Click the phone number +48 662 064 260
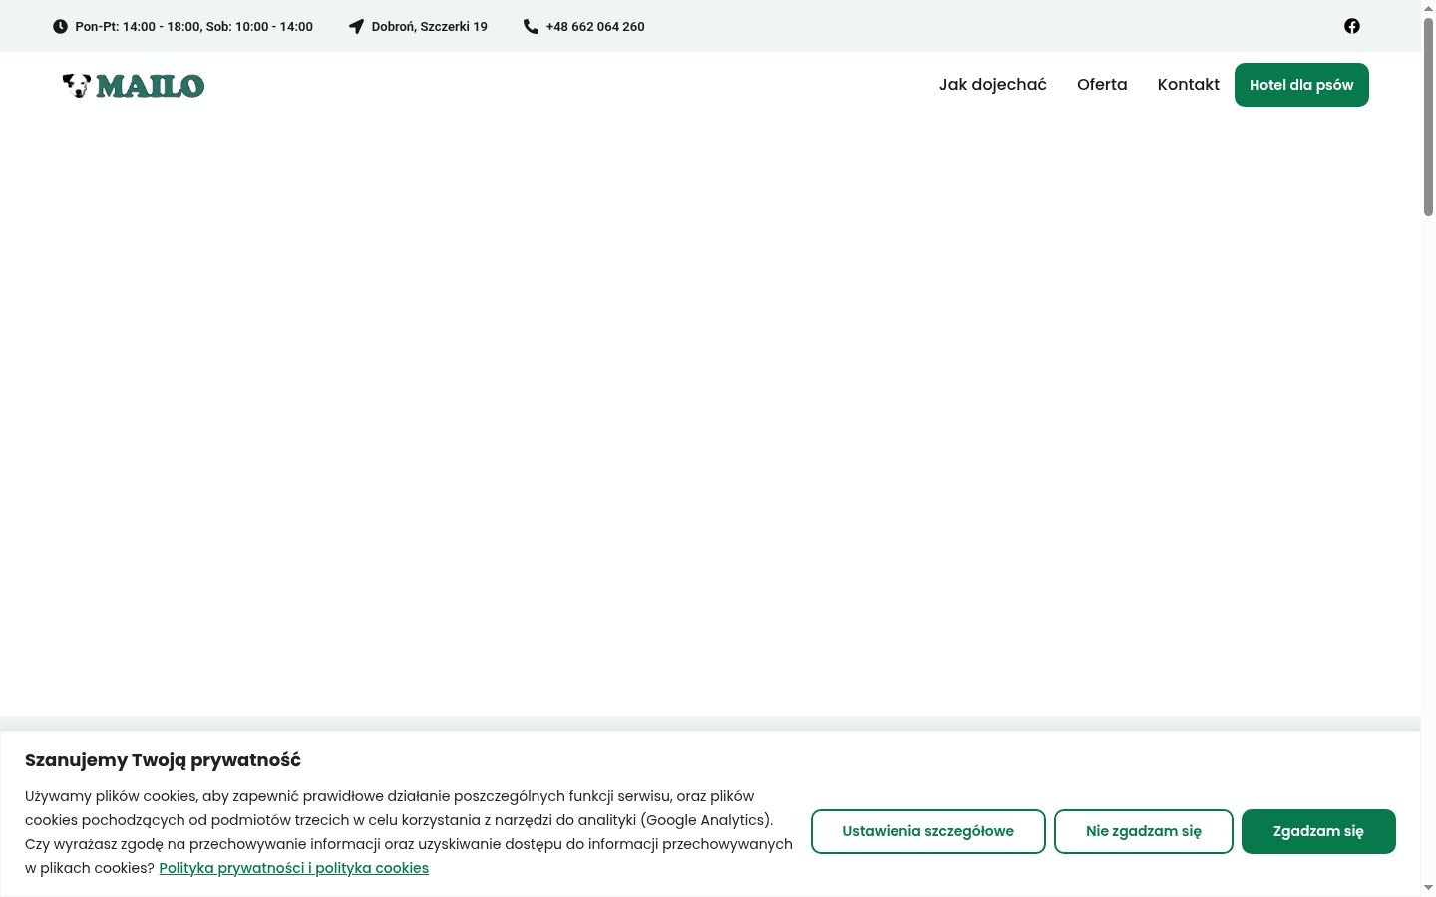 coord(595,27)
